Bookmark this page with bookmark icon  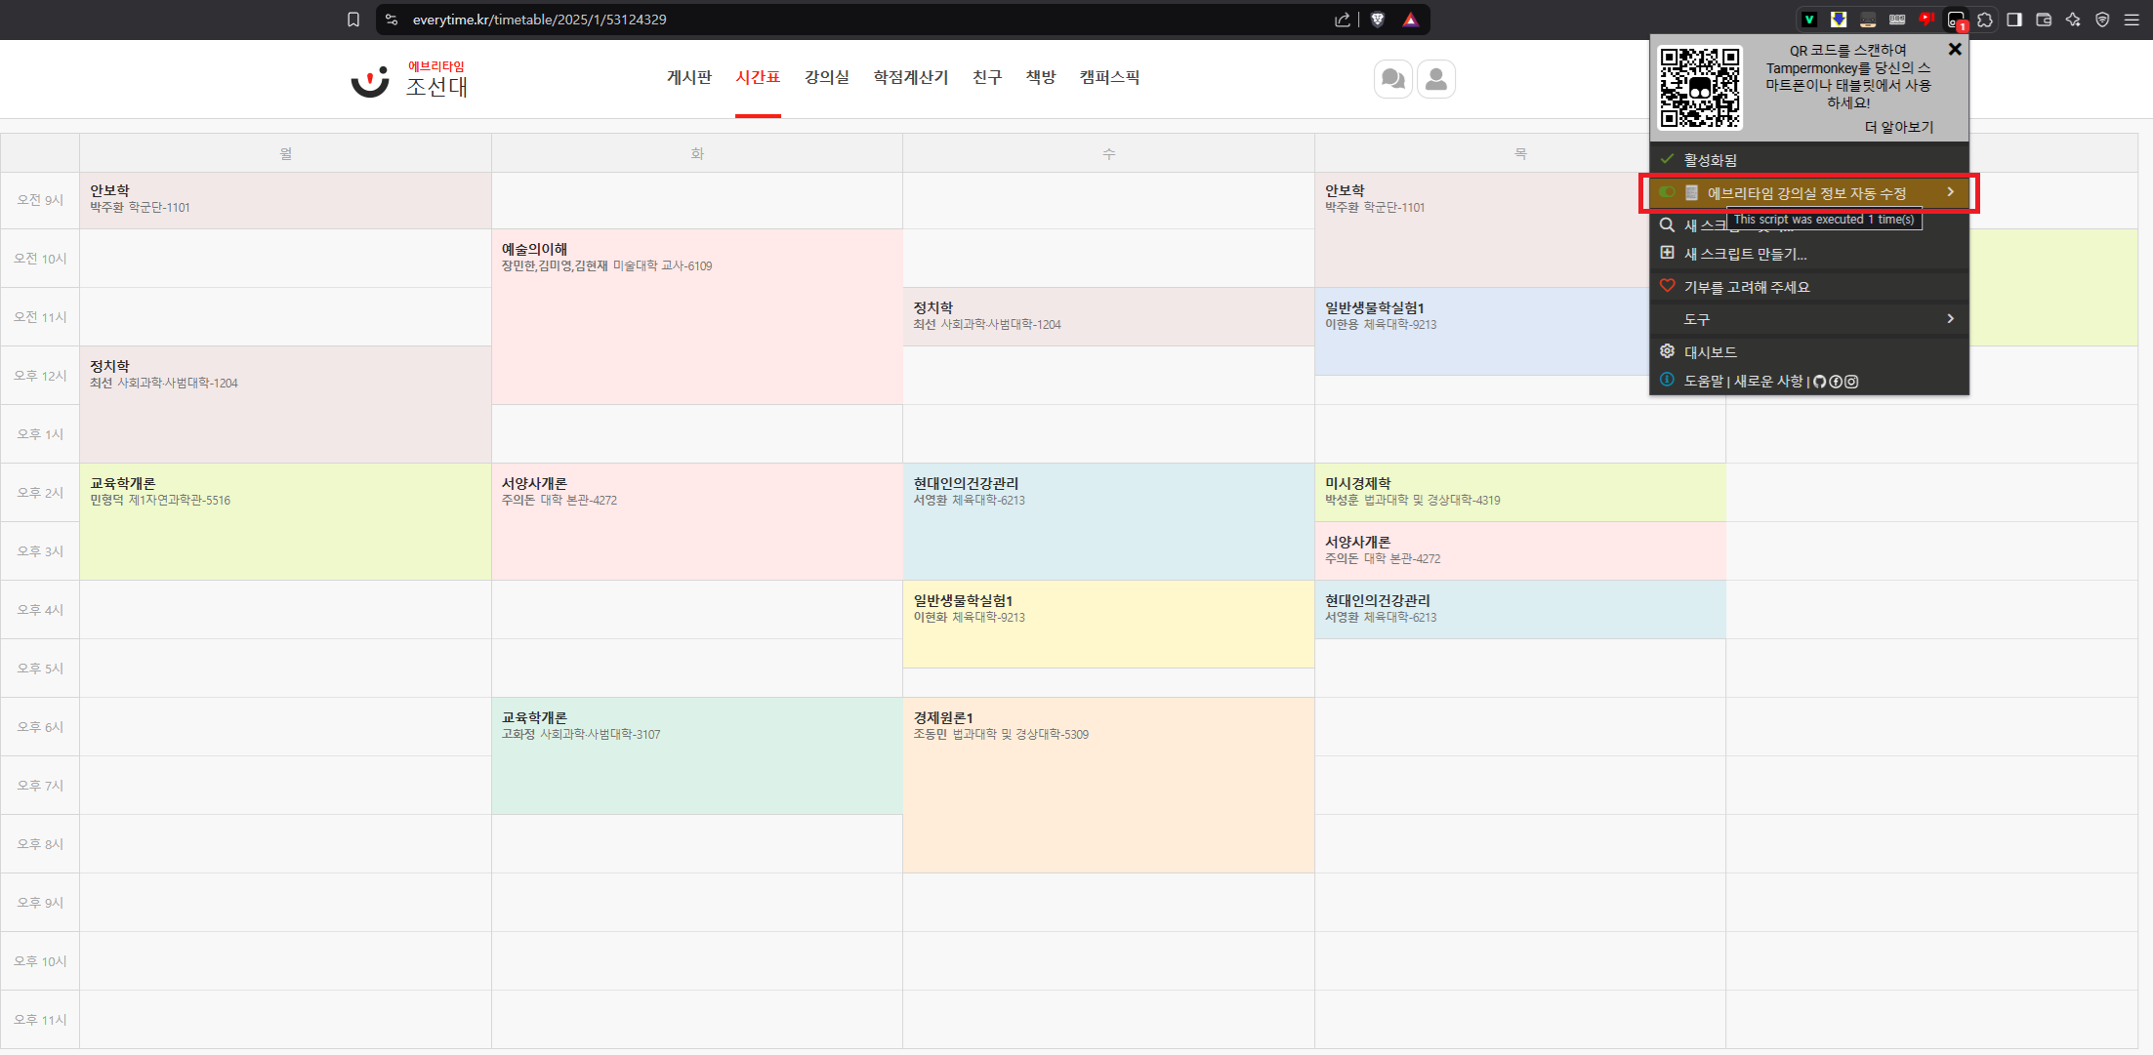click(353, 20)
